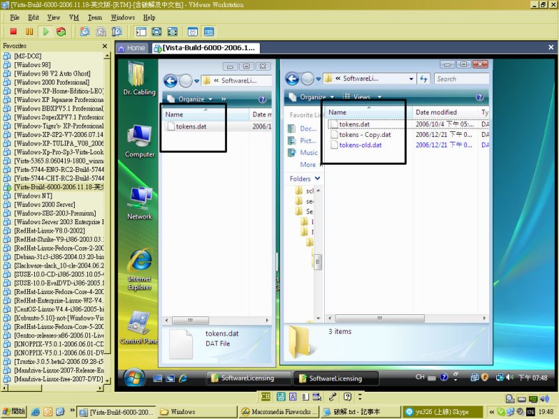This screenshot has height=419, width=559.
Task: Click the Console View toolbar icon
Action: pyautogui.click(x=209, y=31)
